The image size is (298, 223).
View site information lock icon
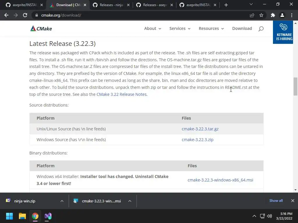[x=36, y=15]
